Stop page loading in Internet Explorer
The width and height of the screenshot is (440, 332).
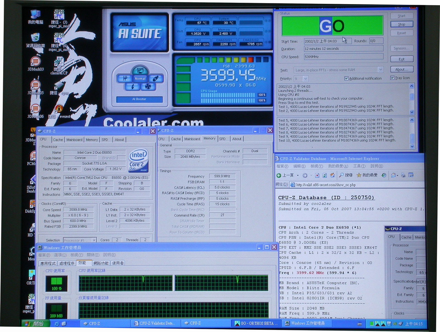coord(317,175)
